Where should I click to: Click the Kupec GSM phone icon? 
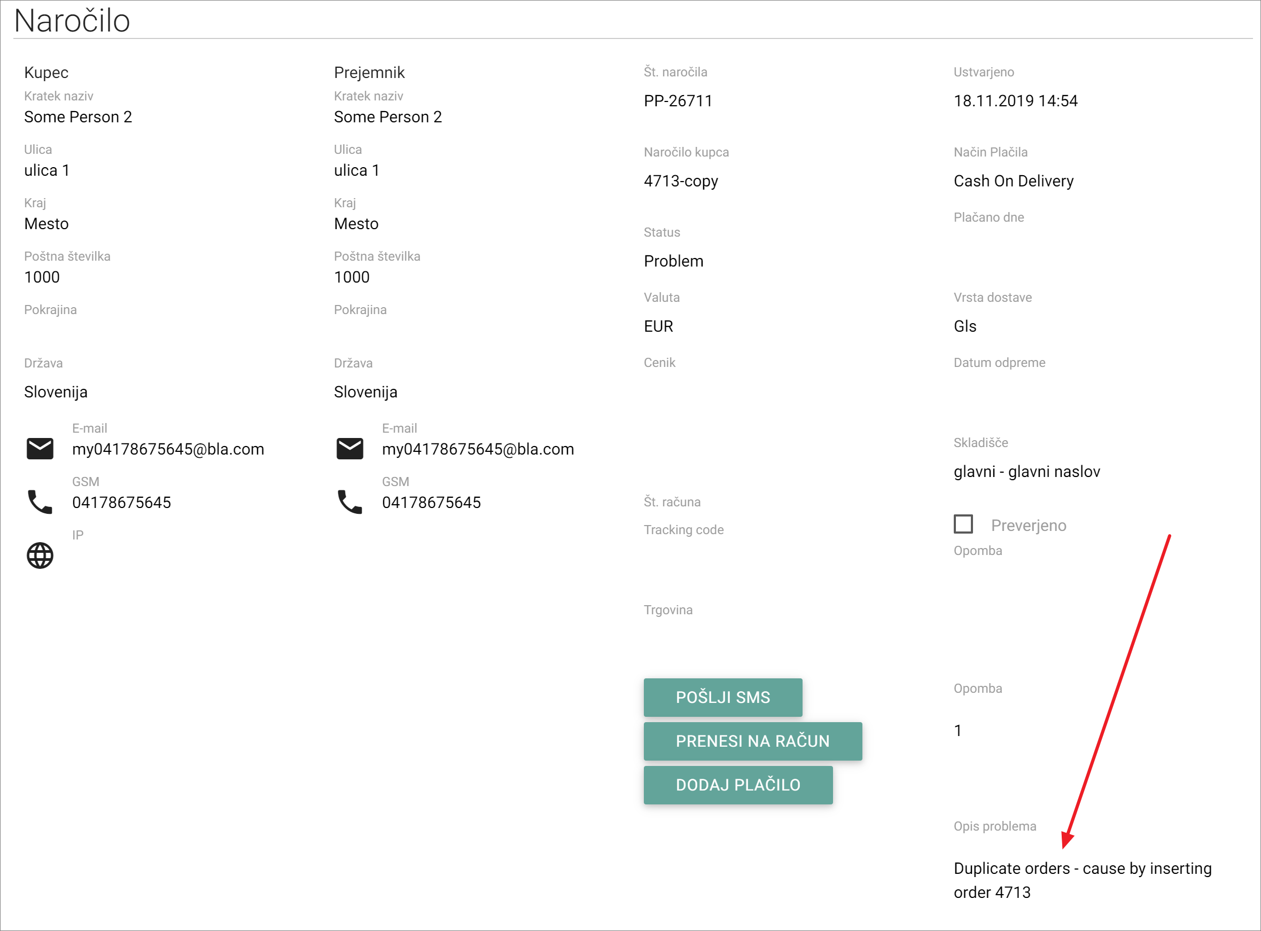(40, 502)
